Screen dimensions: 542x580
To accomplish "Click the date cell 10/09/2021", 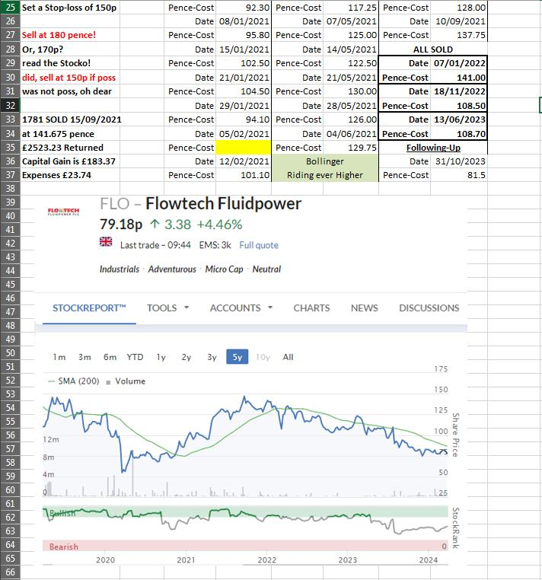I will 459,21.
